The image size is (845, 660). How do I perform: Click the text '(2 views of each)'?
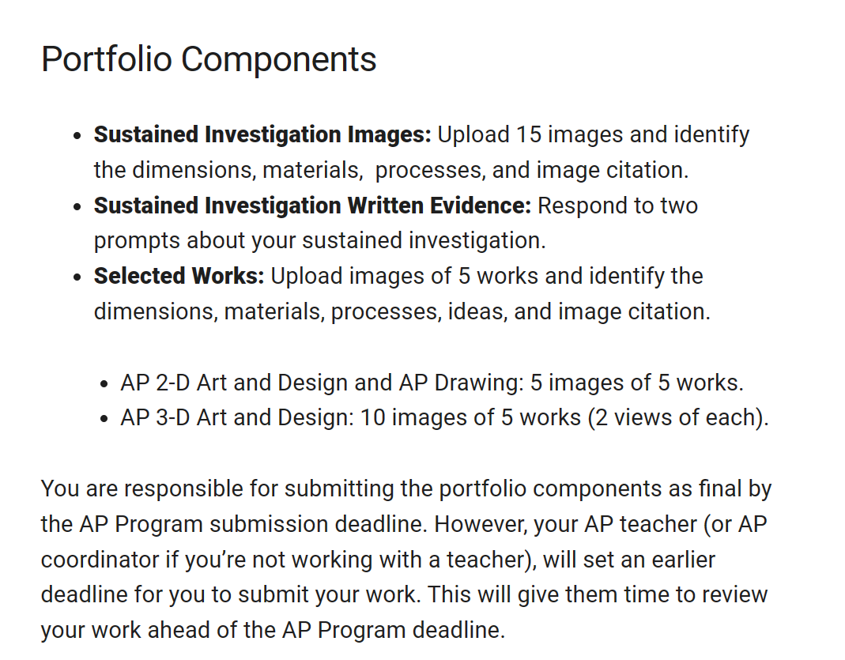point(677,417)
